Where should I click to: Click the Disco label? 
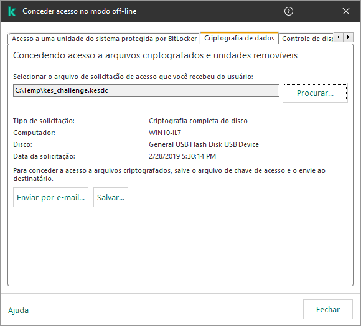coord(22,144)
